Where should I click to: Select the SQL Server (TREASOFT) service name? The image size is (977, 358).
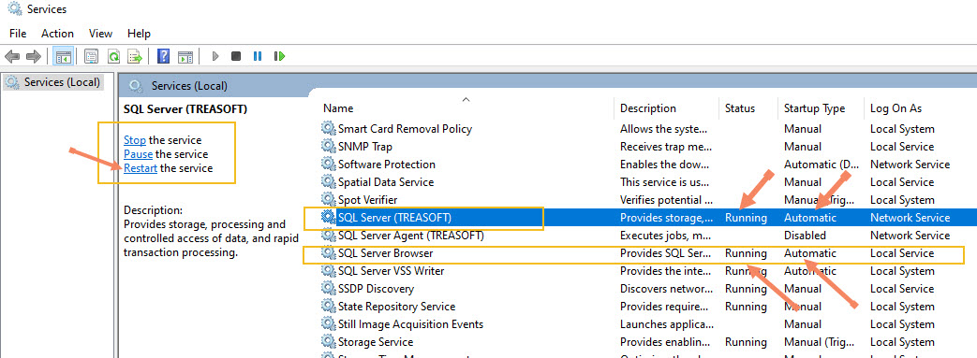[394, 218]
